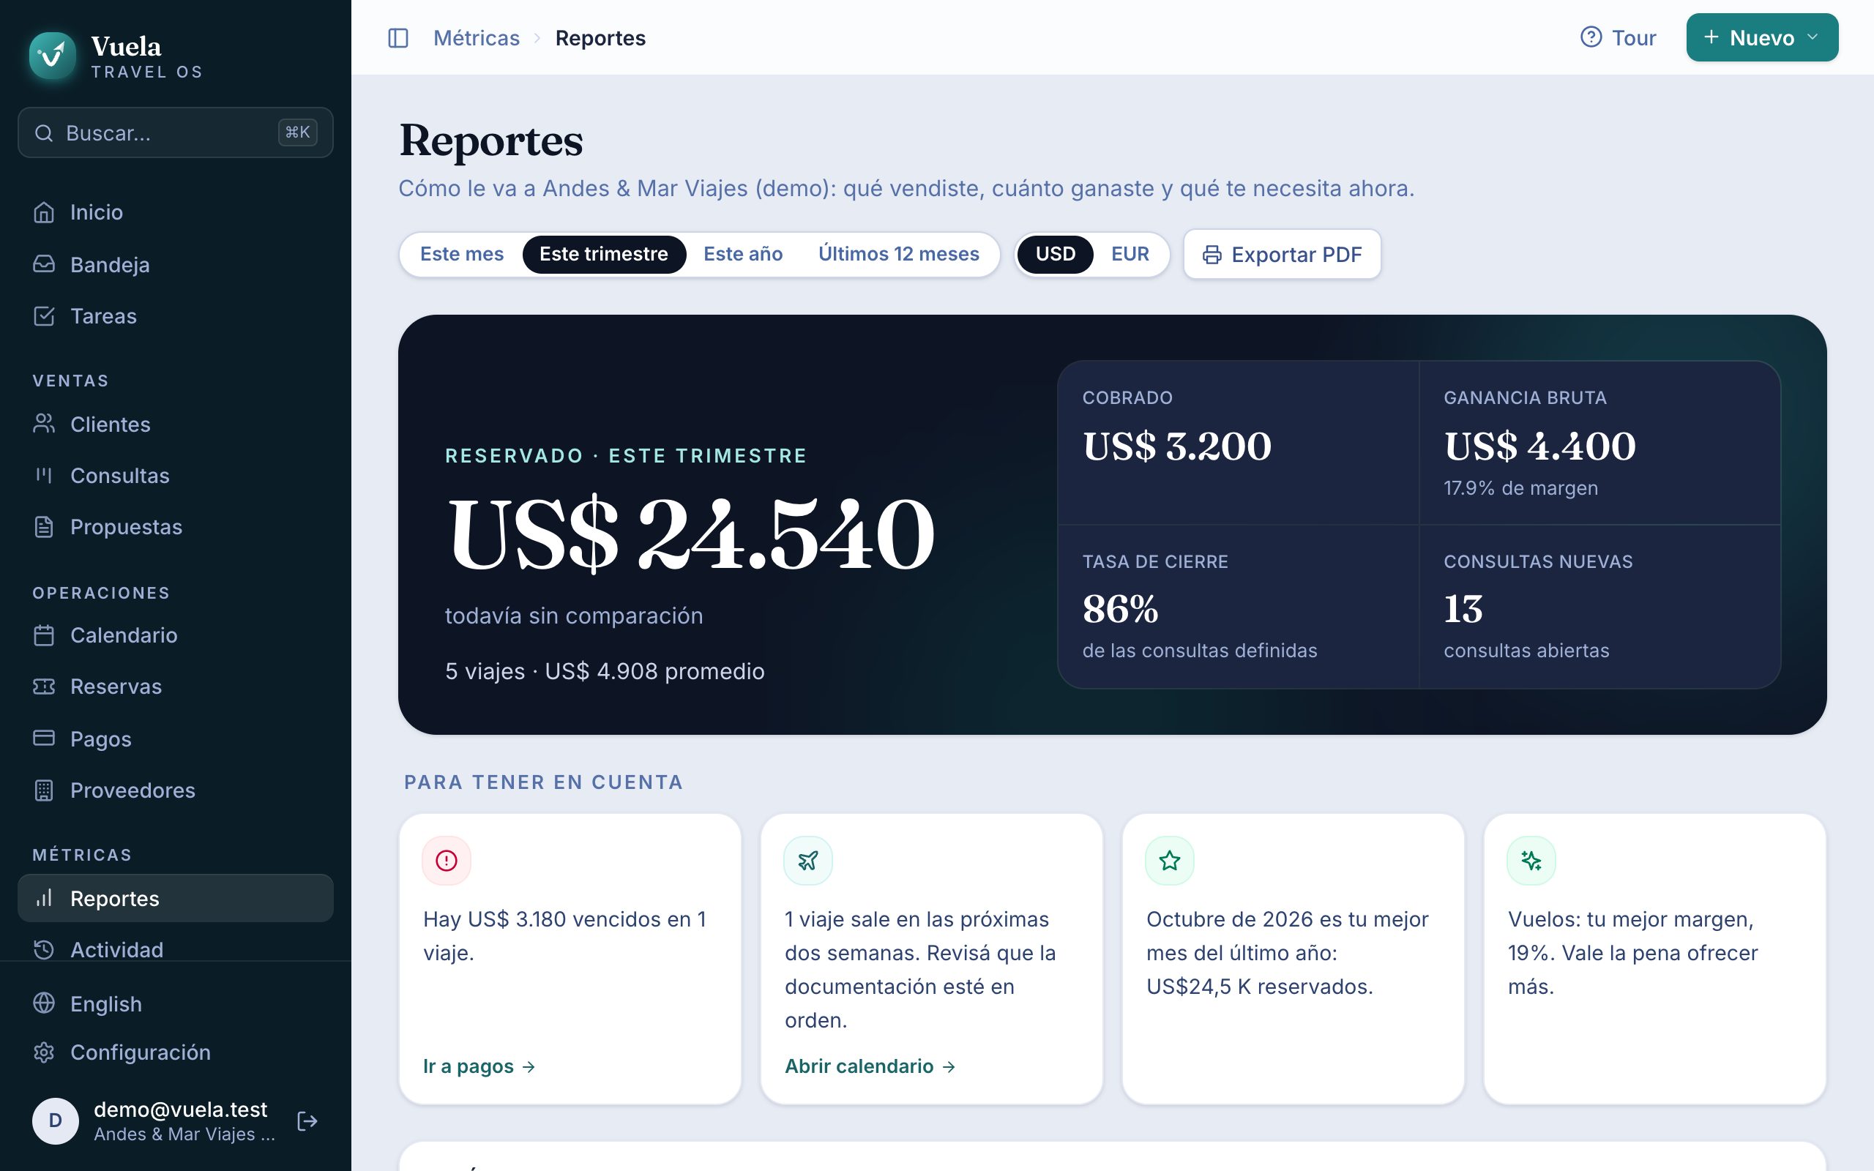Viewport: 1874px width, 1171px height.
Task: Select the Este año period
Action: [x=742, y=254]
